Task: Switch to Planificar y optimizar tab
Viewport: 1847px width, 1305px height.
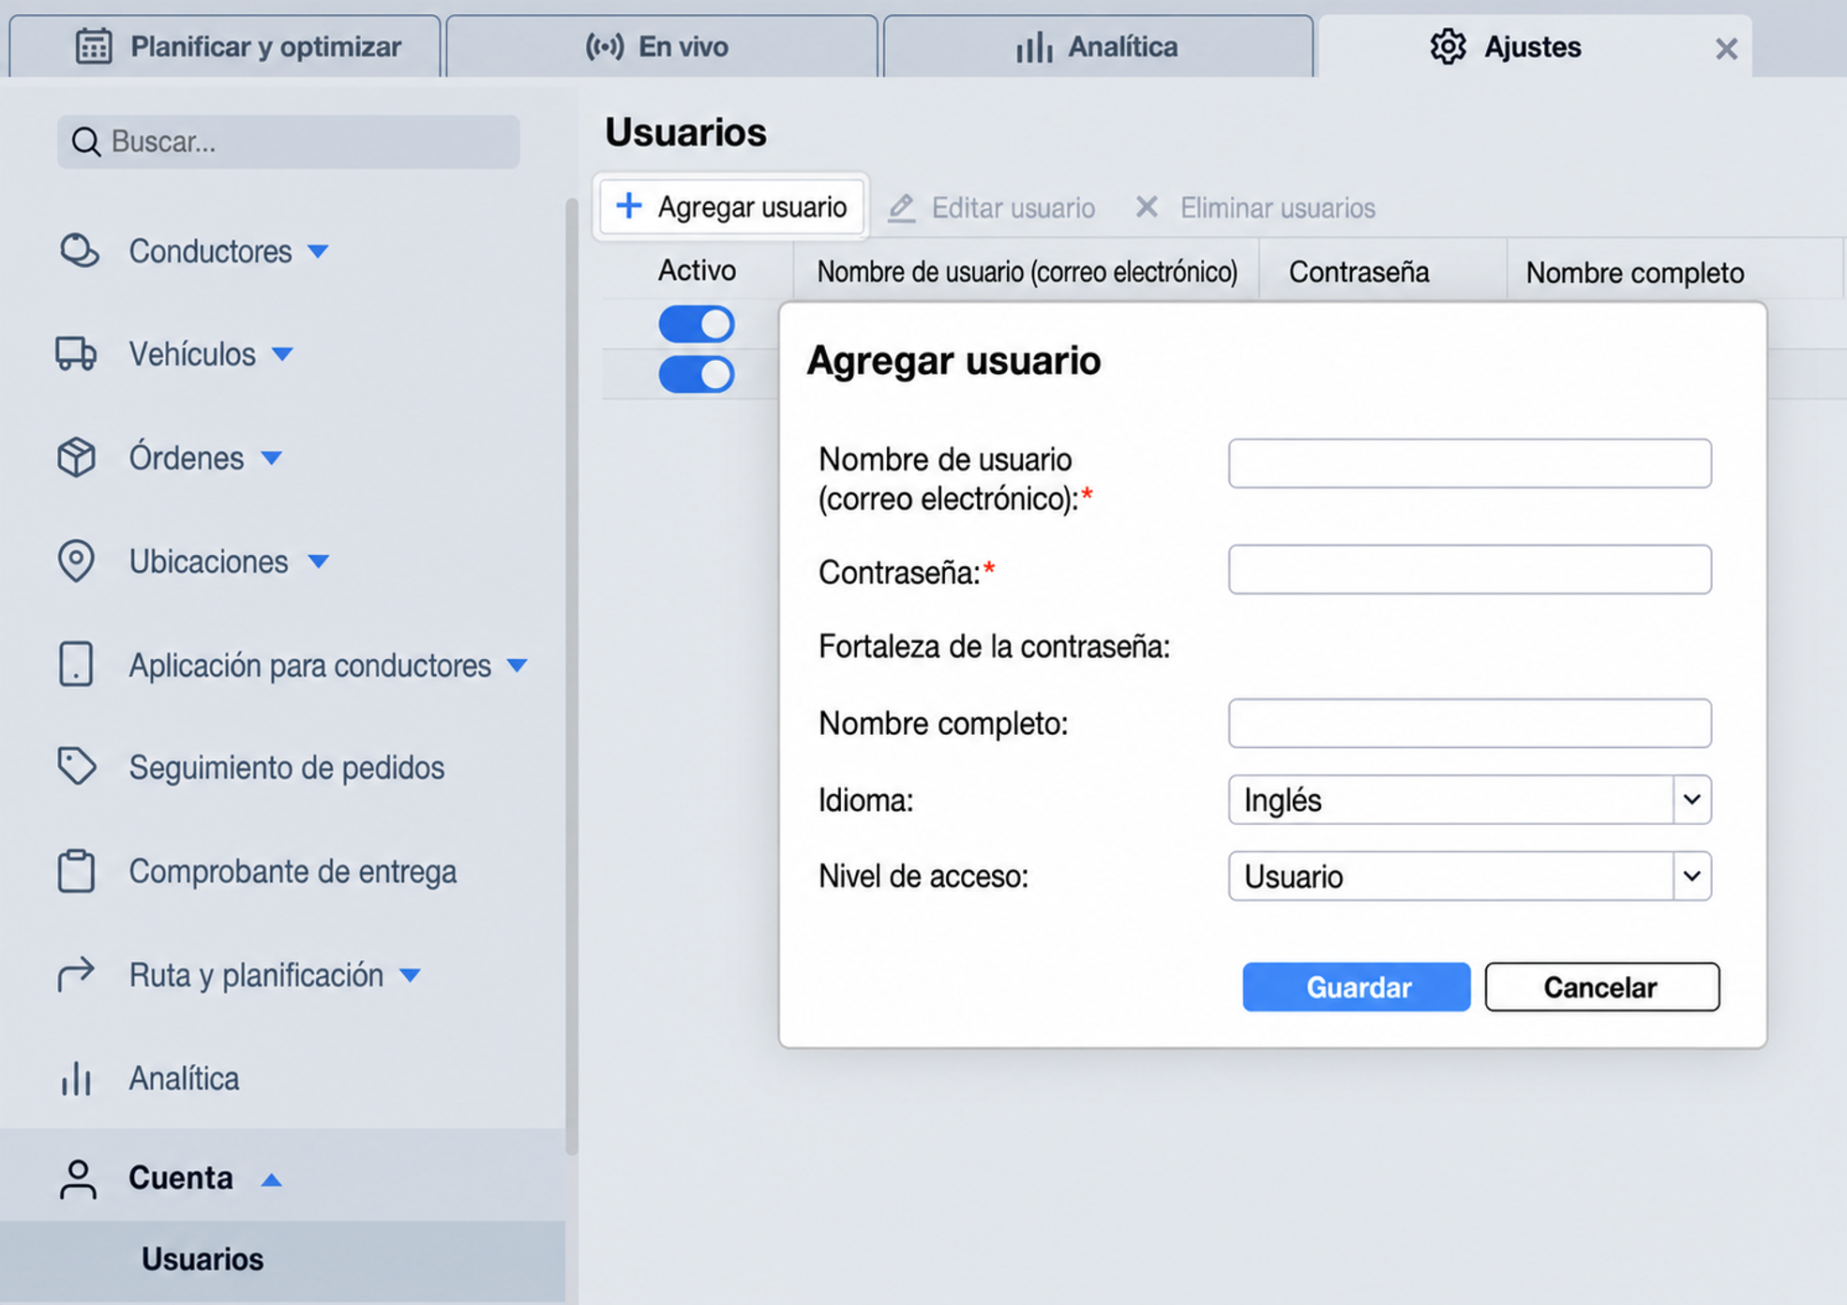Action: pyautogui.click(x=225, y=46)
